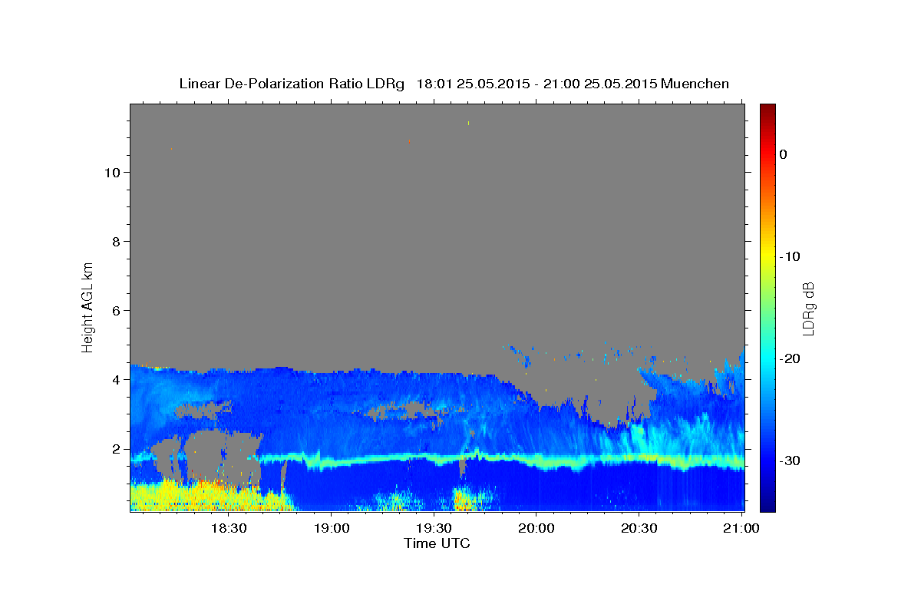Click the colorbar value 0
921x614 pixels.
coord(784,154)
